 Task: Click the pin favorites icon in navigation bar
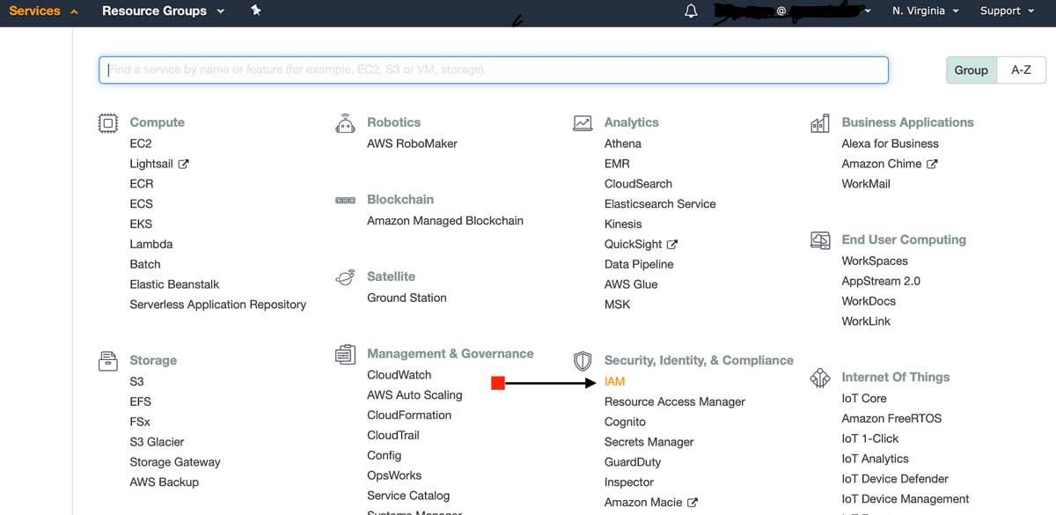point(255,11)
